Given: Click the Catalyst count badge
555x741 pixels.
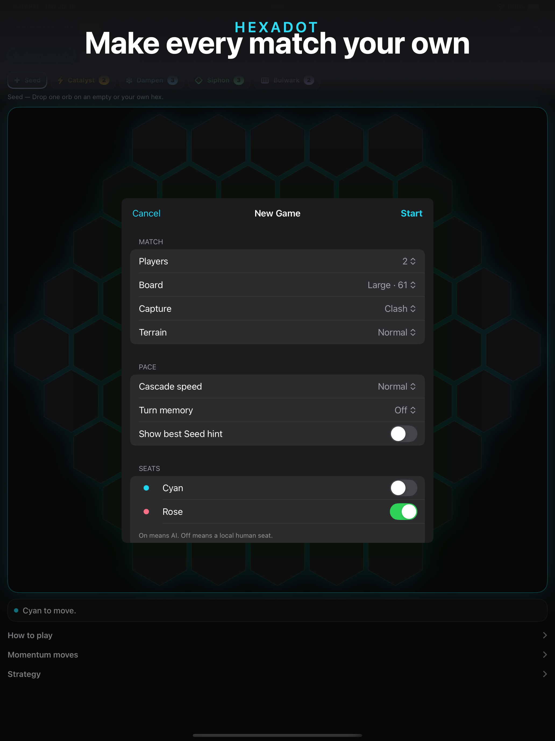Looking at the screenshot, I should (x=104, y=81).
